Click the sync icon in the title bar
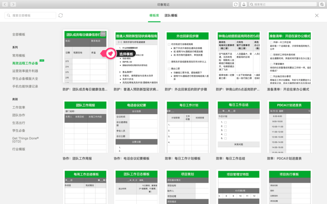Viewport: 327px width, 204px height. [x=236, y=4]
